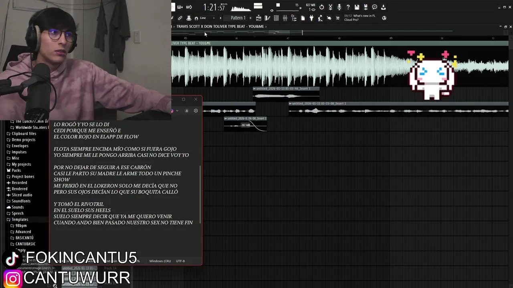The width and height of the screenshot is (513, 288).
Task: Select the 98bpm template folder
Action: (20, 226)
